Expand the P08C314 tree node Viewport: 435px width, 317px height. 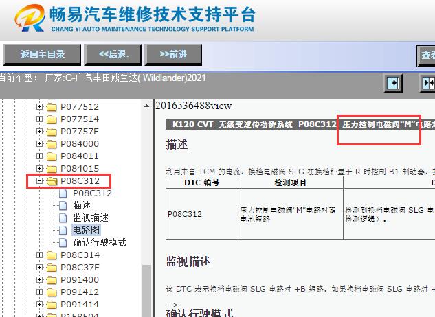pos(39,255)
